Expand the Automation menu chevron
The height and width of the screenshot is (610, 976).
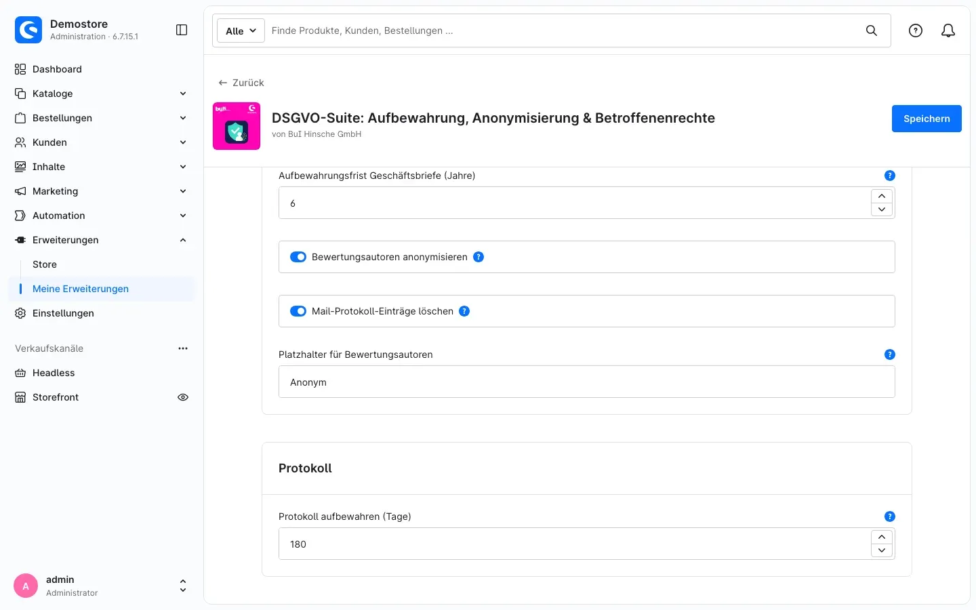183,216
